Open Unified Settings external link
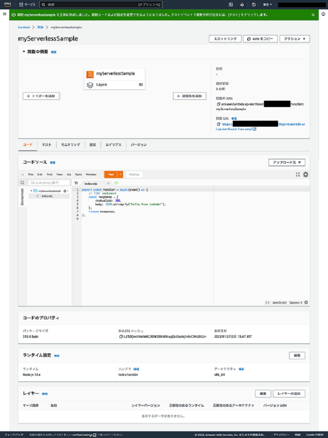 (85, 435)
